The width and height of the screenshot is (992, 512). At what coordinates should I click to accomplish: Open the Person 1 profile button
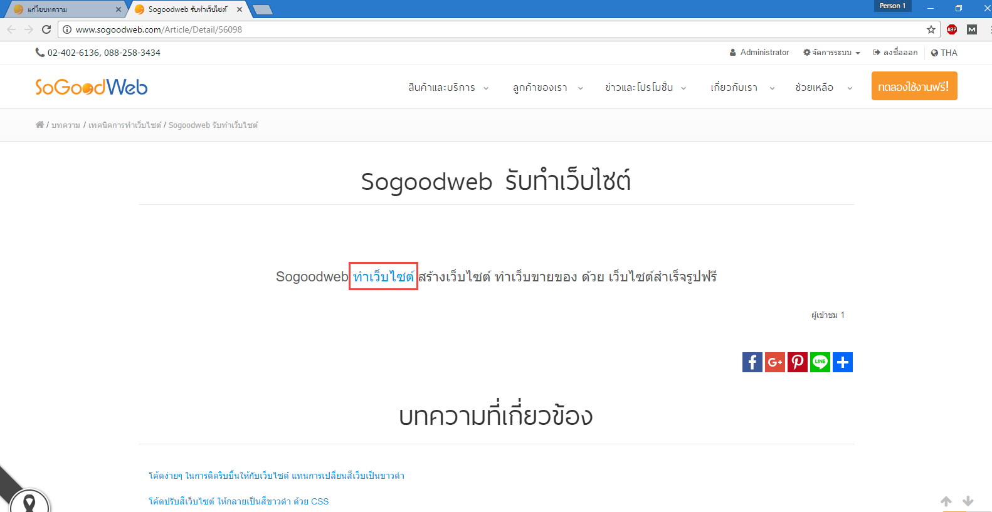(x=892, y=6)
